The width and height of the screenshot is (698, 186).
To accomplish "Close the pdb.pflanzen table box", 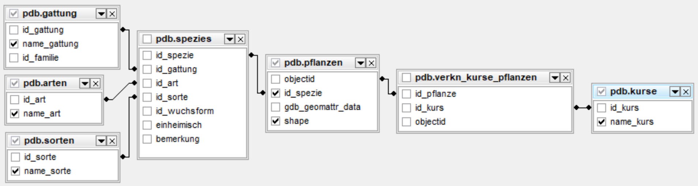I will coord(371,63).
